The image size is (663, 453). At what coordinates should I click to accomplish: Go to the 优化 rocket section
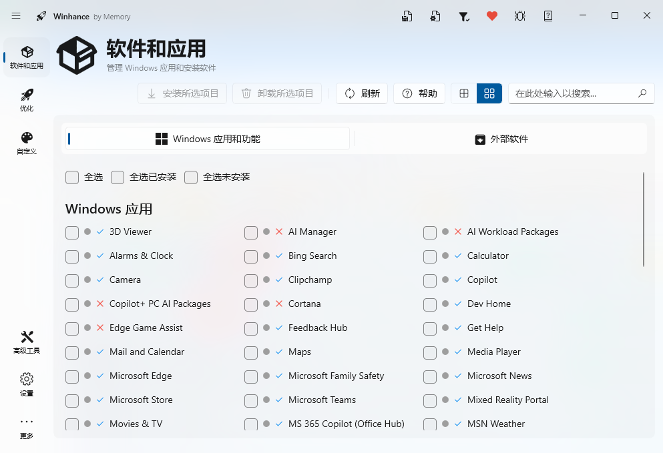[27, 99]
